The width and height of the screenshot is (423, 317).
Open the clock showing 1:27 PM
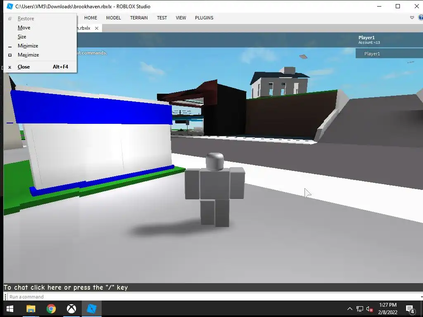388,309
